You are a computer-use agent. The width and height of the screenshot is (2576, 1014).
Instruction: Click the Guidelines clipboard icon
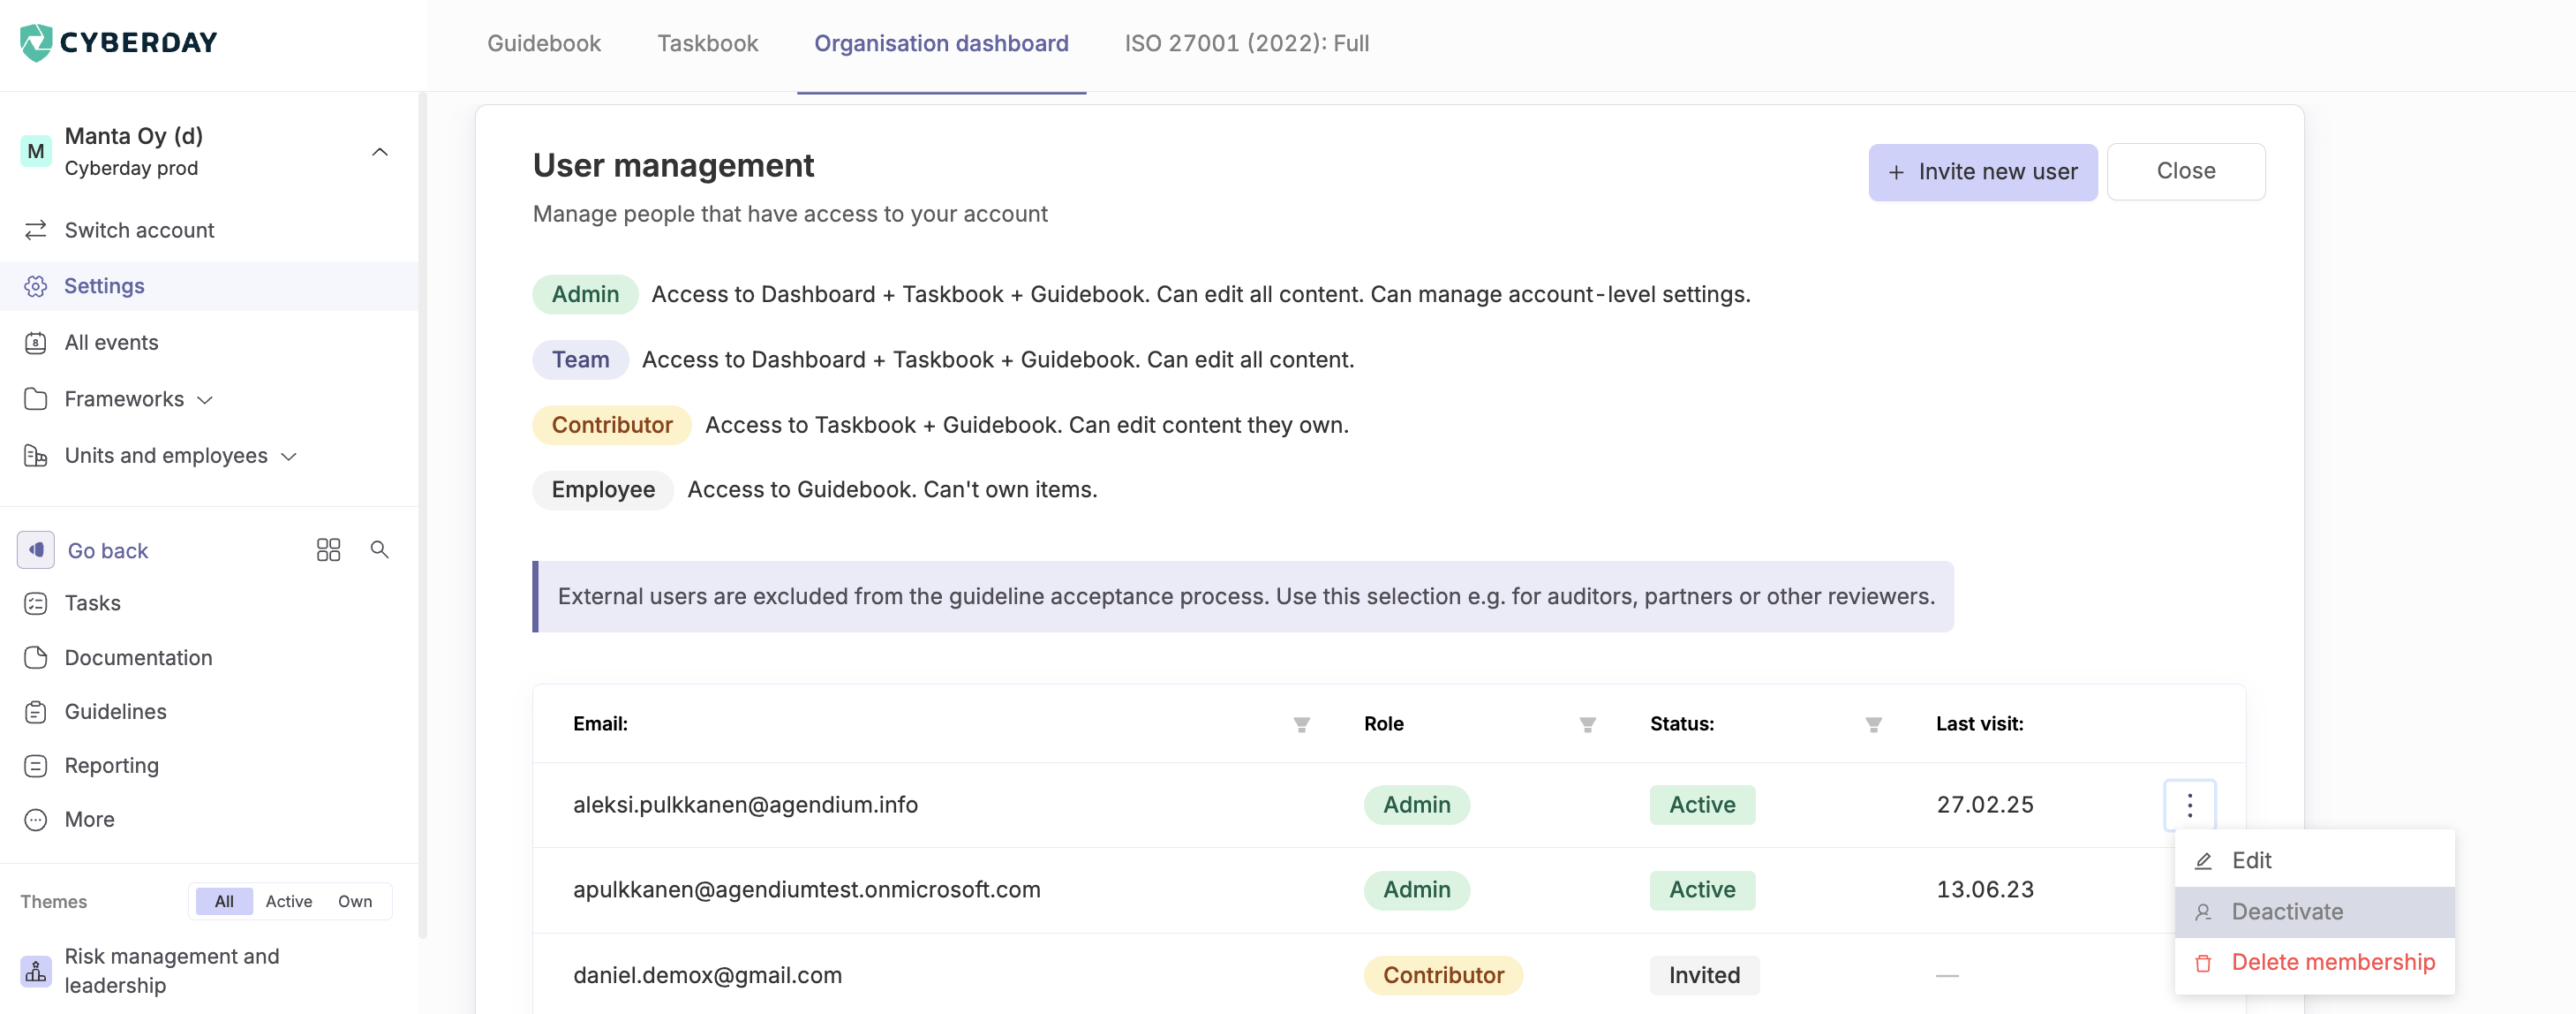click(x=36, y=712)
